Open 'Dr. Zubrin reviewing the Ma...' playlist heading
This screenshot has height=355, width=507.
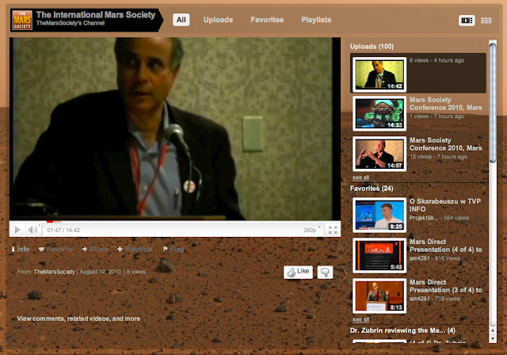click(402, 330)
